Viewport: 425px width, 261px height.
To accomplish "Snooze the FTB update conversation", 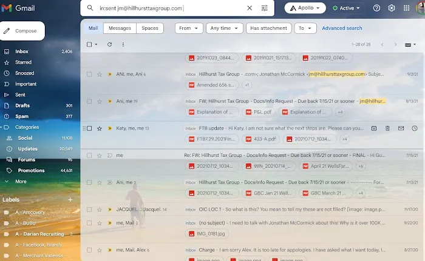I will coord(414,128).
